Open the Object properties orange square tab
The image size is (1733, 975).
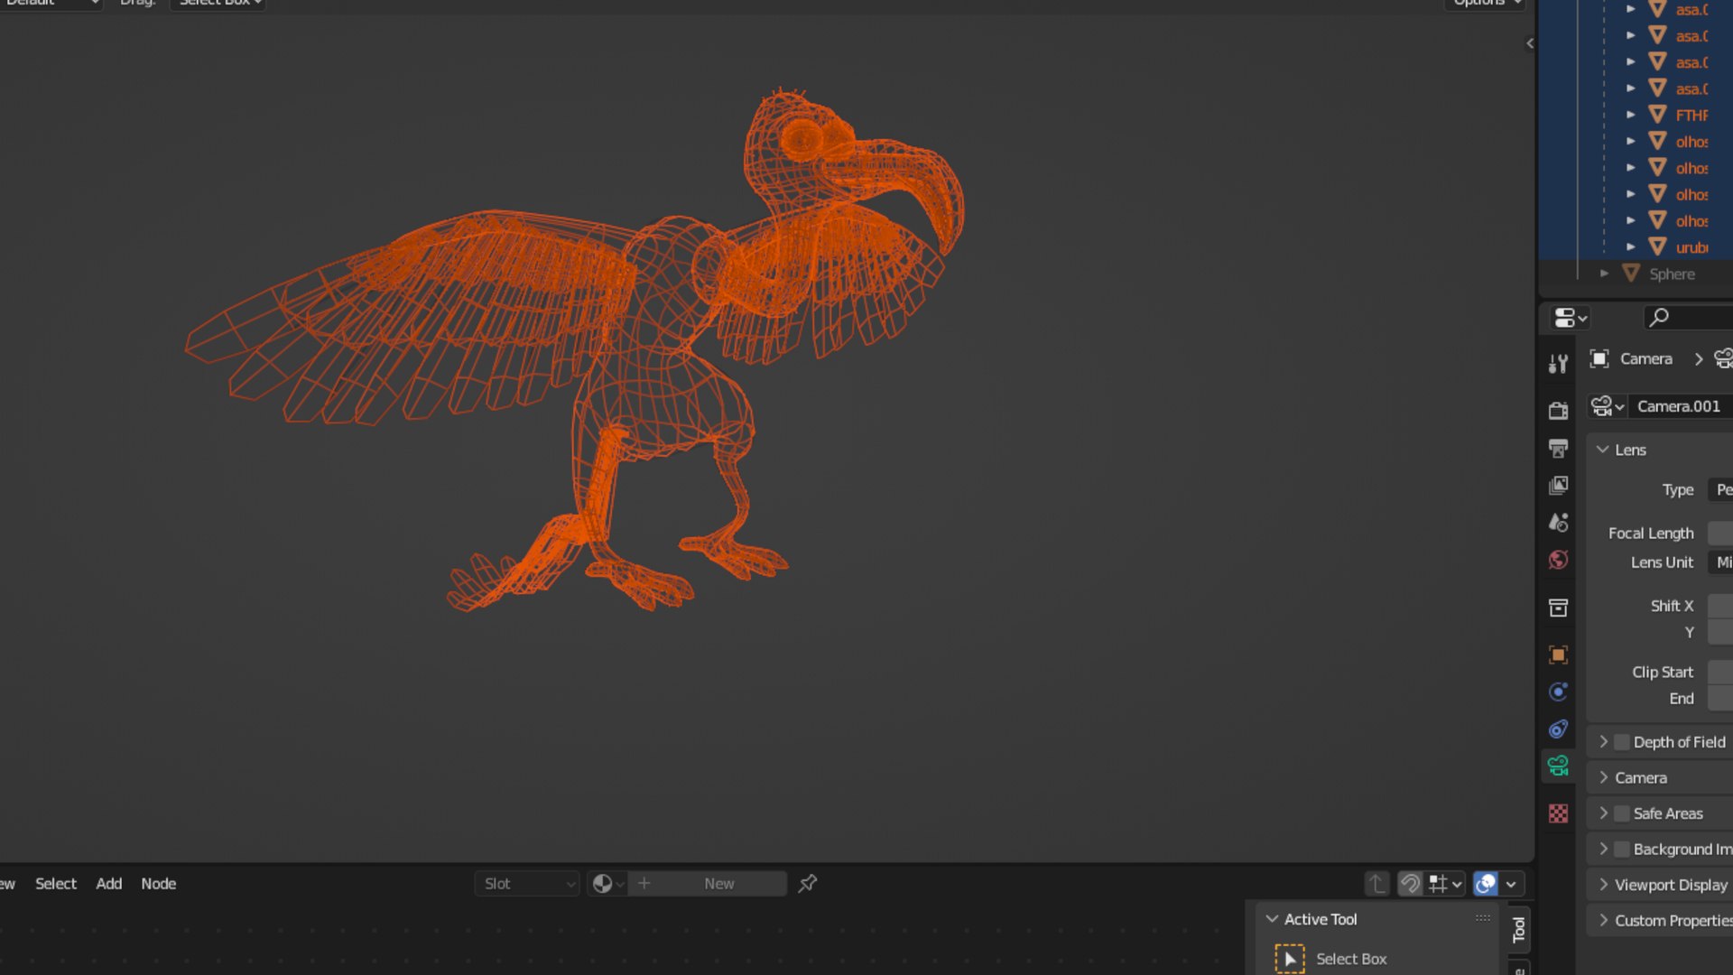coord(1558,655)
